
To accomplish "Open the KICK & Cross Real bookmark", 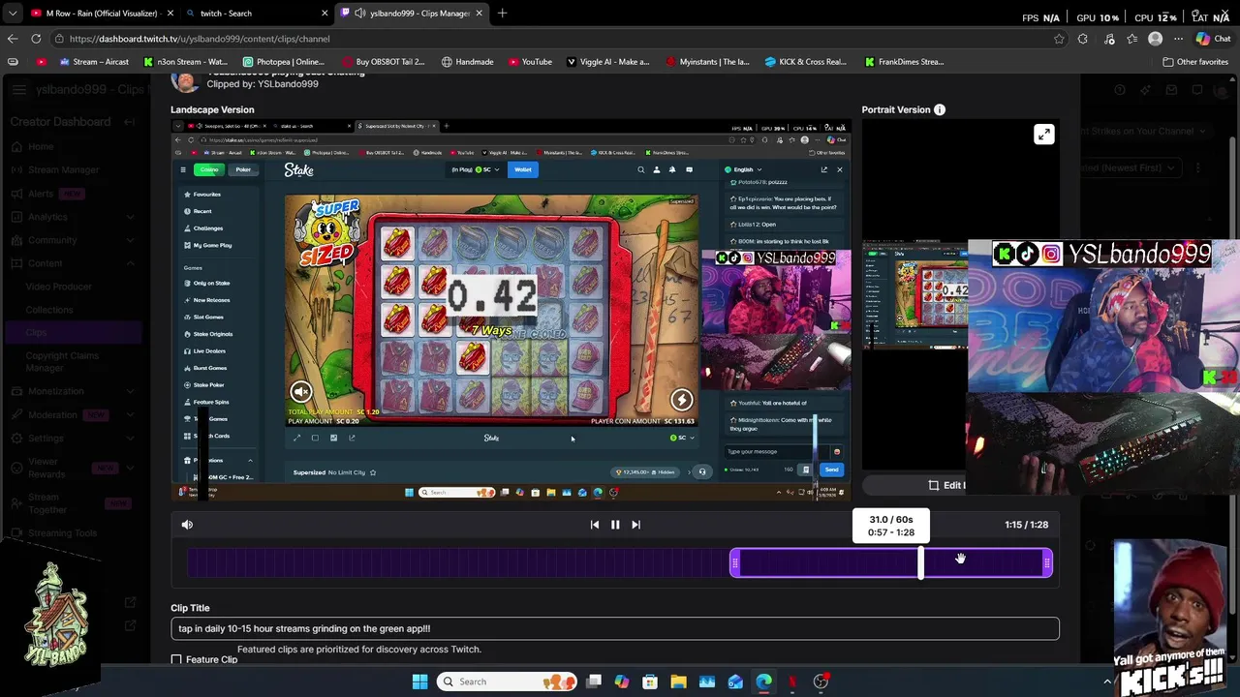I will (x=806, y=62).
